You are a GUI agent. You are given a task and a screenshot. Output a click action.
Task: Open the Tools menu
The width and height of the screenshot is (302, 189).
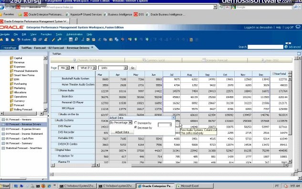[59, 34]
